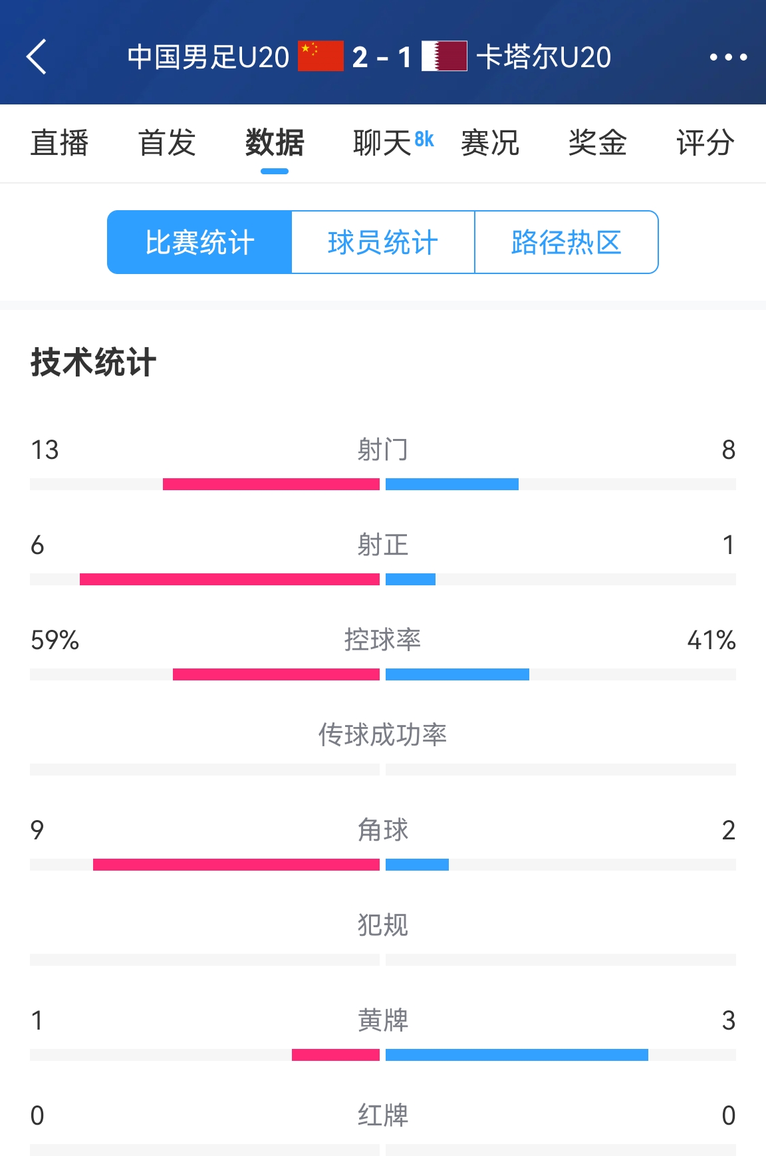Viewport: 766px width, 1156px height.
Task: Switch to the 直播 tab
Action: tap(59, 143)
